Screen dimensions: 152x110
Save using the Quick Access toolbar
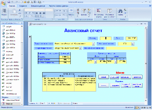[9, 2]
